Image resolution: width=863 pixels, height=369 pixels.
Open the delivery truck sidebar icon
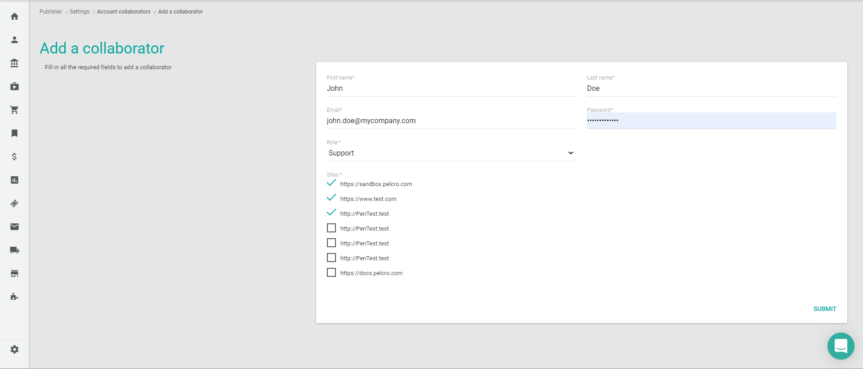[14, 250]
